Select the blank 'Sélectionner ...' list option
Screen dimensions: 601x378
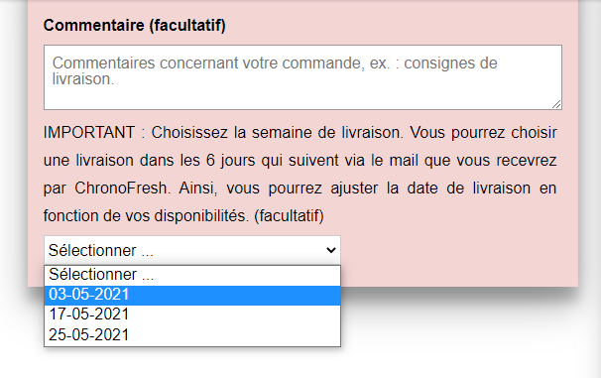click(192, 275)
